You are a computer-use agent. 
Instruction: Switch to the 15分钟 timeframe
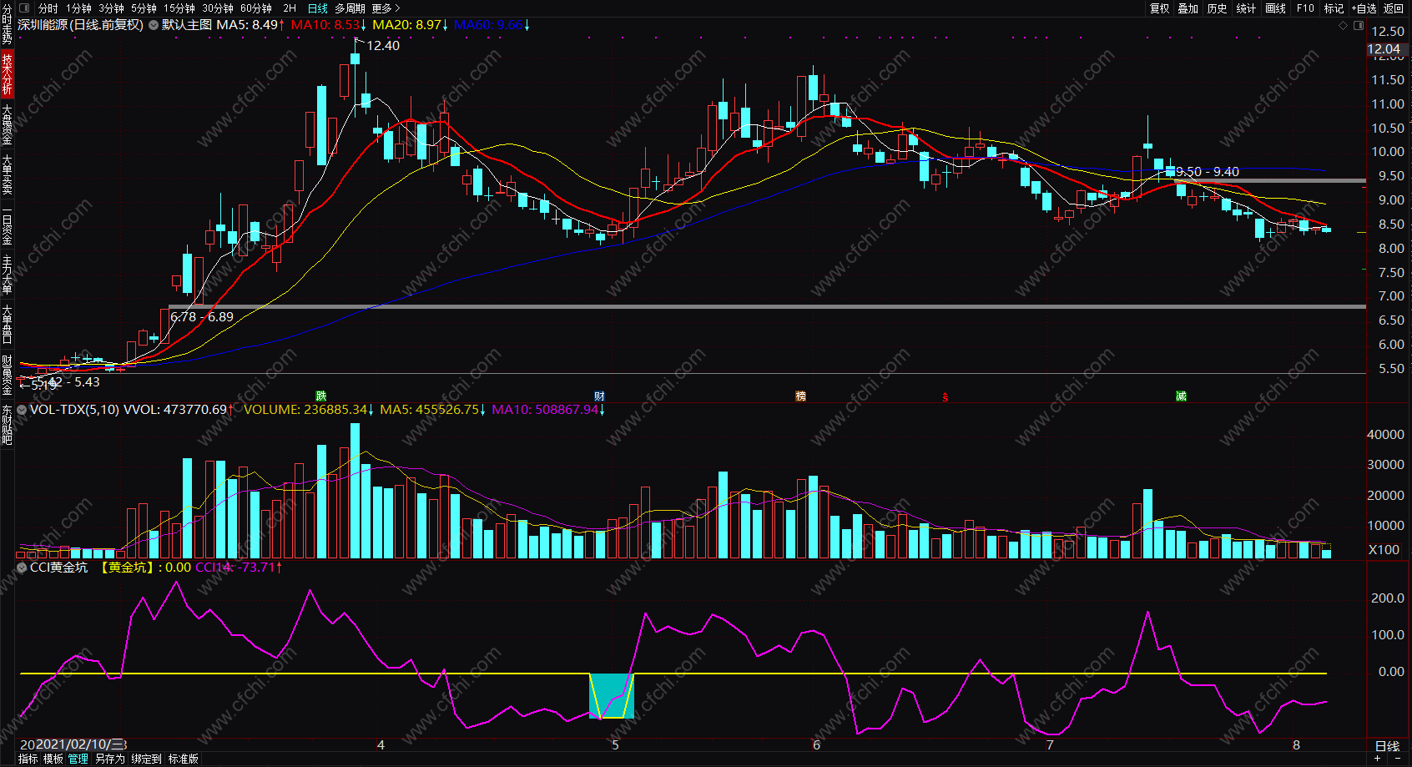click(x=179, y=8)
